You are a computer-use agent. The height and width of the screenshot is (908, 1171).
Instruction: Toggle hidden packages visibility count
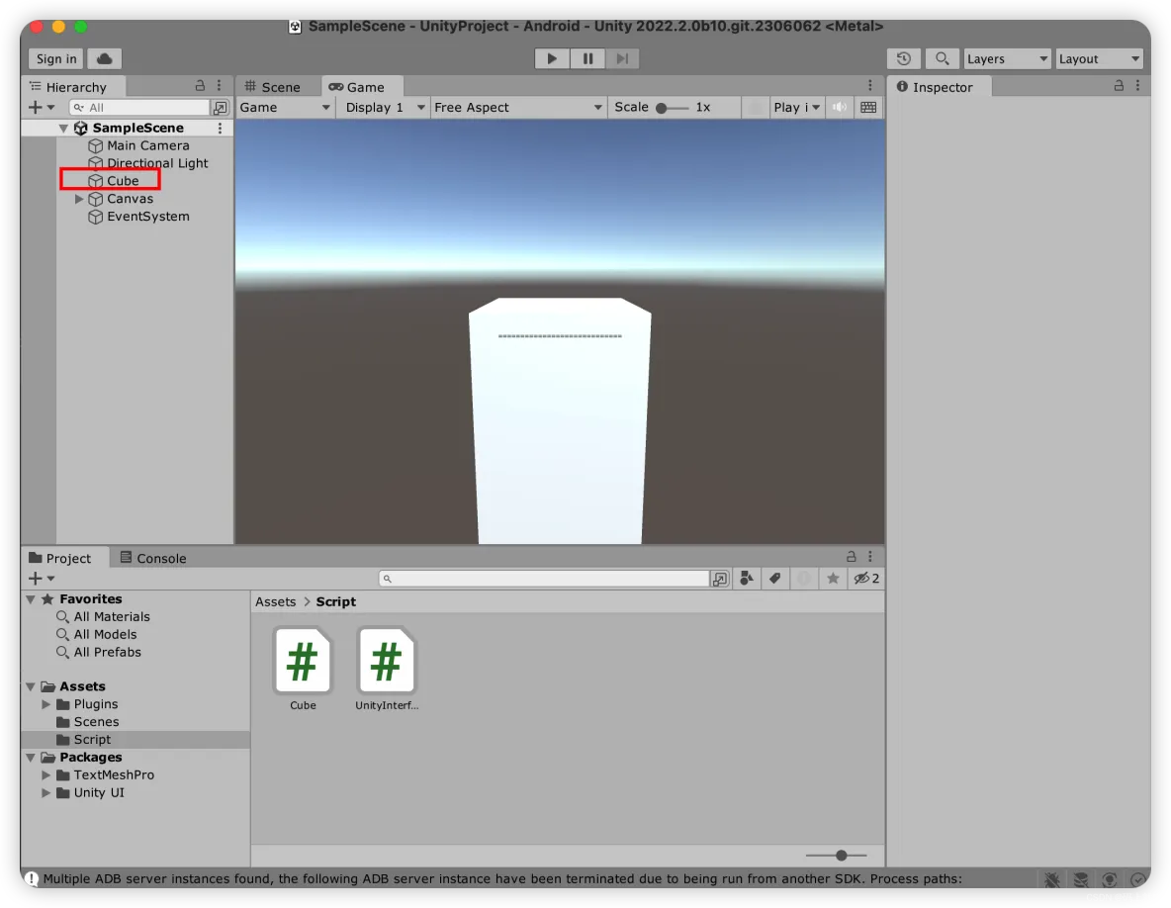click(866, 578)
